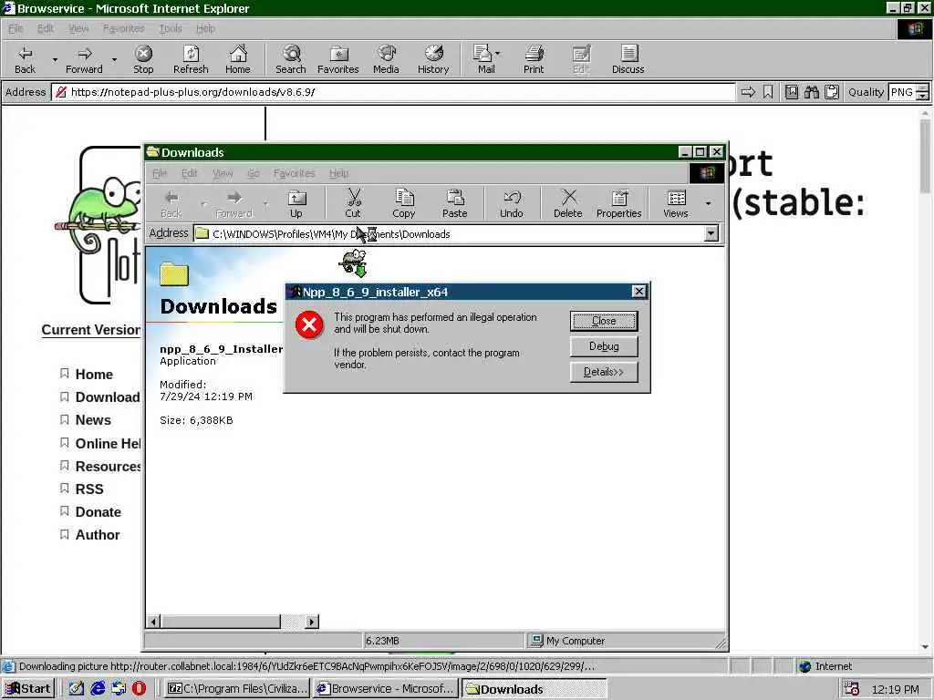934x700 pixels.
Task: Click the Forward arrow in Internet Explorer toolbar
Action: (x=84, y=59)
